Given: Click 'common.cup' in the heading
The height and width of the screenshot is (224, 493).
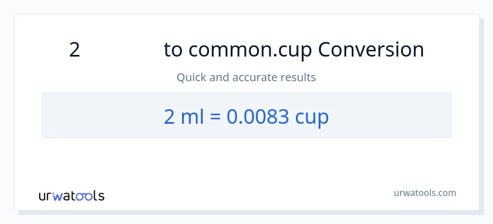Looking at the screenshot, I should click(x=250, y=50).
